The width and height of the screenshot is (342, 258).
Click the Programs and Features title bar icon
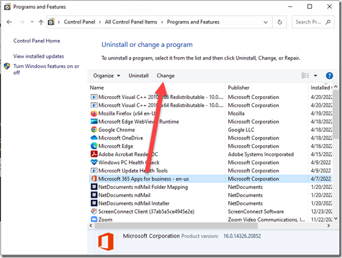(x=7, y=7)
